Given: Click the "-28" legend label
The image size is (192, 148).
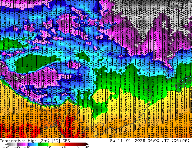Looking at the screenshot, I should (6, 147).
